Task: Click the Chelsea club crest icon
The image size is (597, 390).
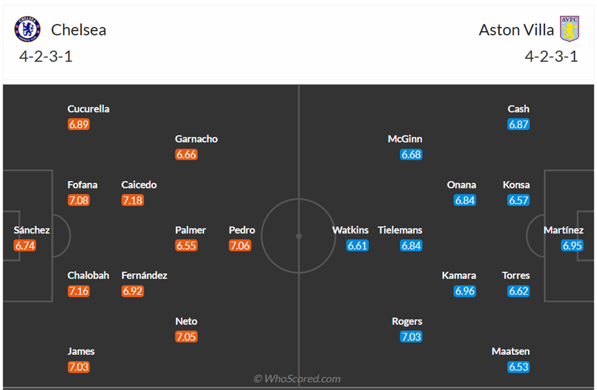Action: coord(27,29)
